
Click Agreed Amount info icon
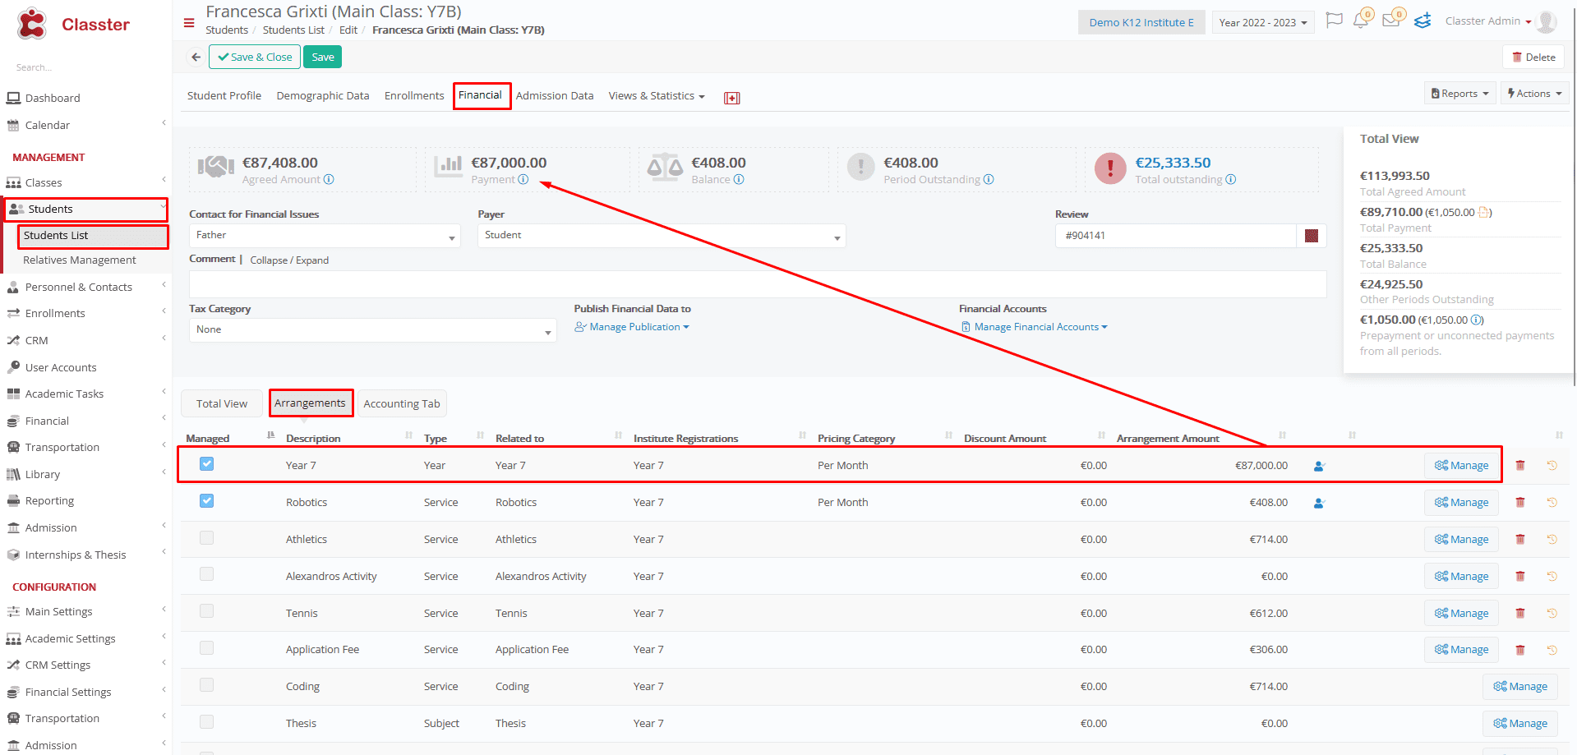pyautogui.click(x=329, y=179)
